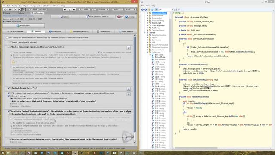275x155 pixels.
Task: Switch to the Obfuscator tab
Action: (x=37, y=13)
